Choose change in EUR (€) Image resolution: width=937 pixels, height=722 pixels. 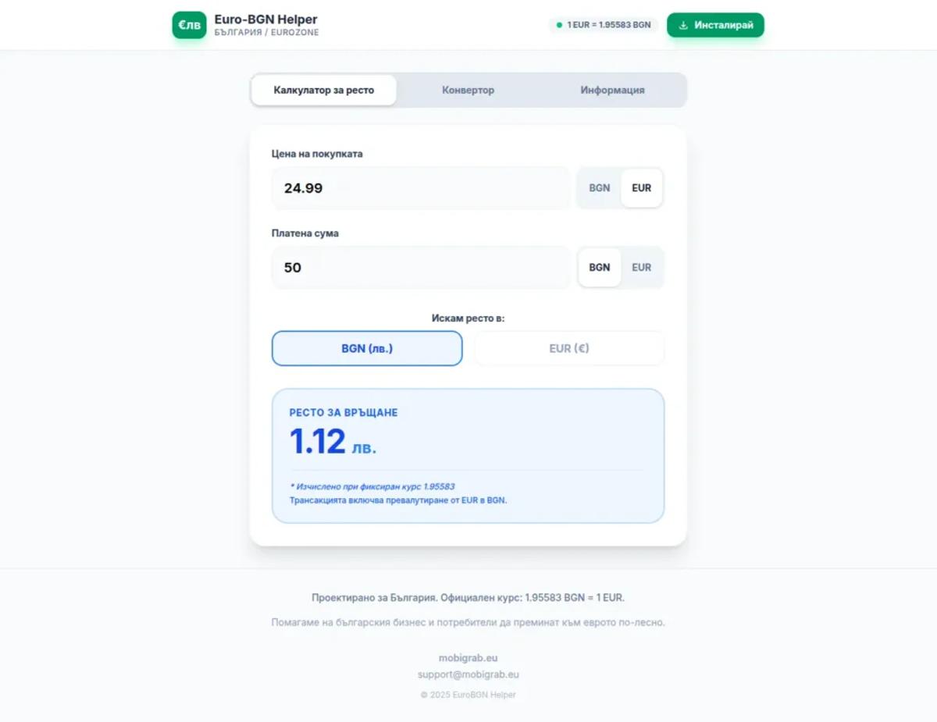(x=569, y=348)
